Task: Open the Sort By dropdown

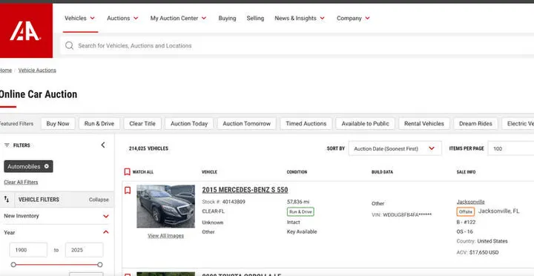Action: pyautogui.click(x=395, y=148)
